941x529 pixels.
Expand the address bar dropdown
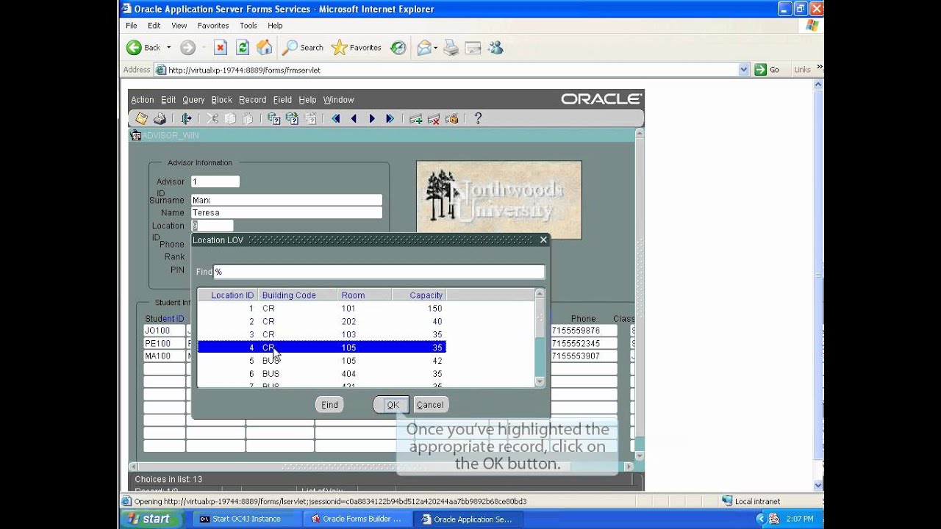click(743, 70)
